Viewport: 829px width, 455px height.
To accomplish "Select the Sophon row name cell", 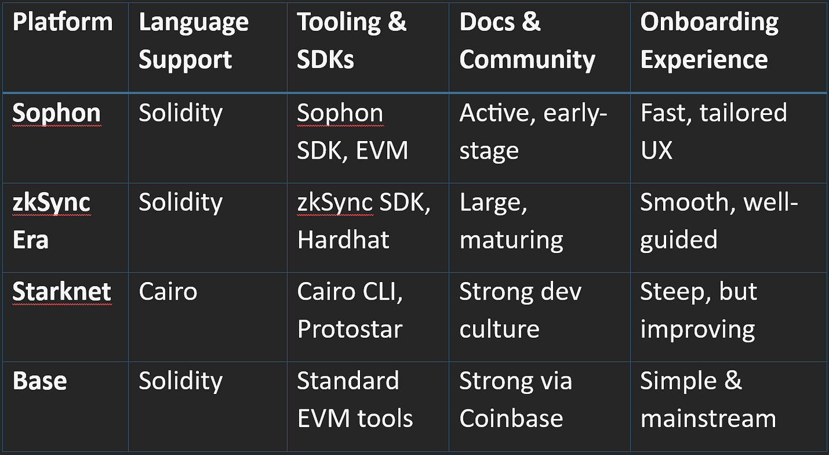I will pos(65,138).
